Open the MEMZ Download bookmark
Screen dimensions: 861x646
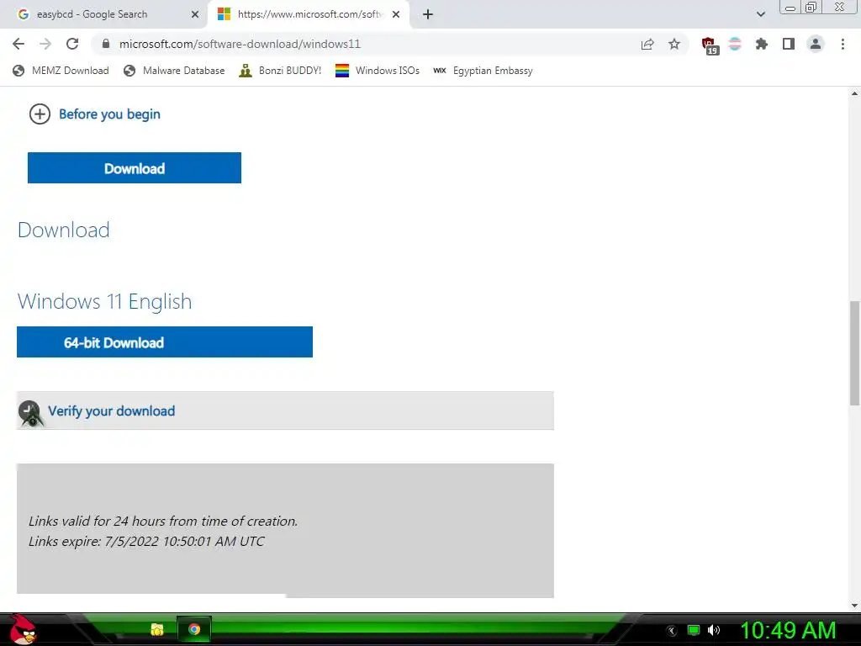(61, 71)
